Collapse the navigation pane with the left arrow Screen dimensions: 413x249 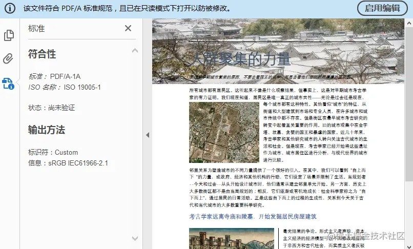pyautogui.click(x=148, y=135)
